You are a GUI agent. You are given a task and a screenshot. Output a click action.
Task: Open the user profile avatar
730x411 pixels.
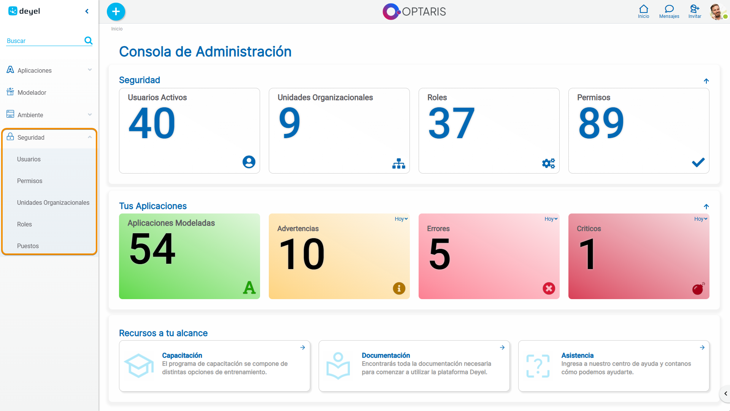click(717, 11)
